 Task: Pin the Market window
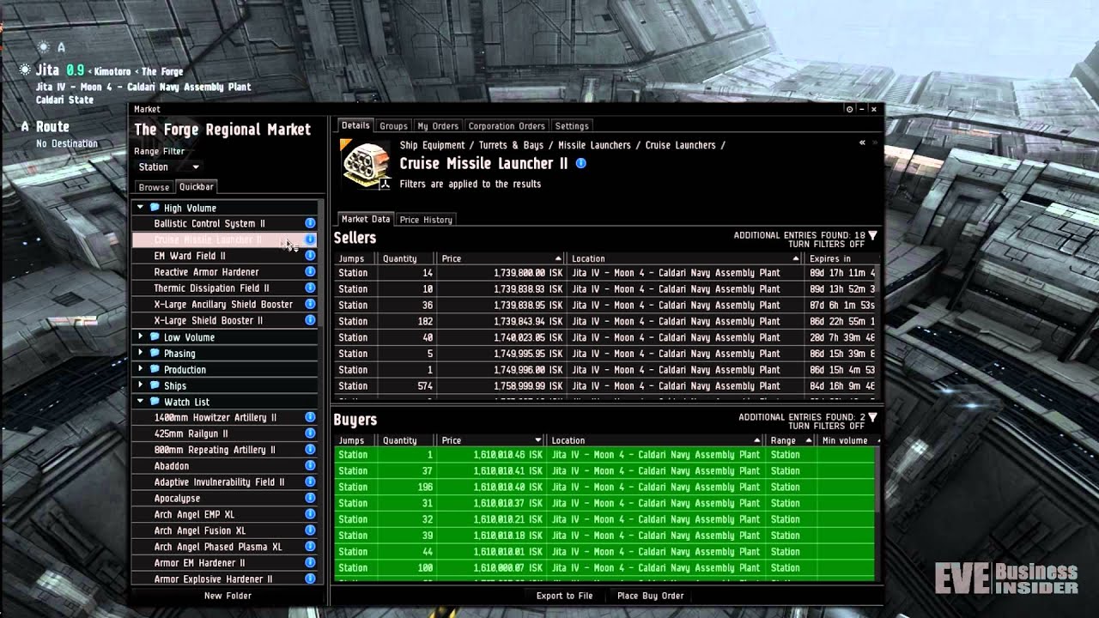(850, 109)
